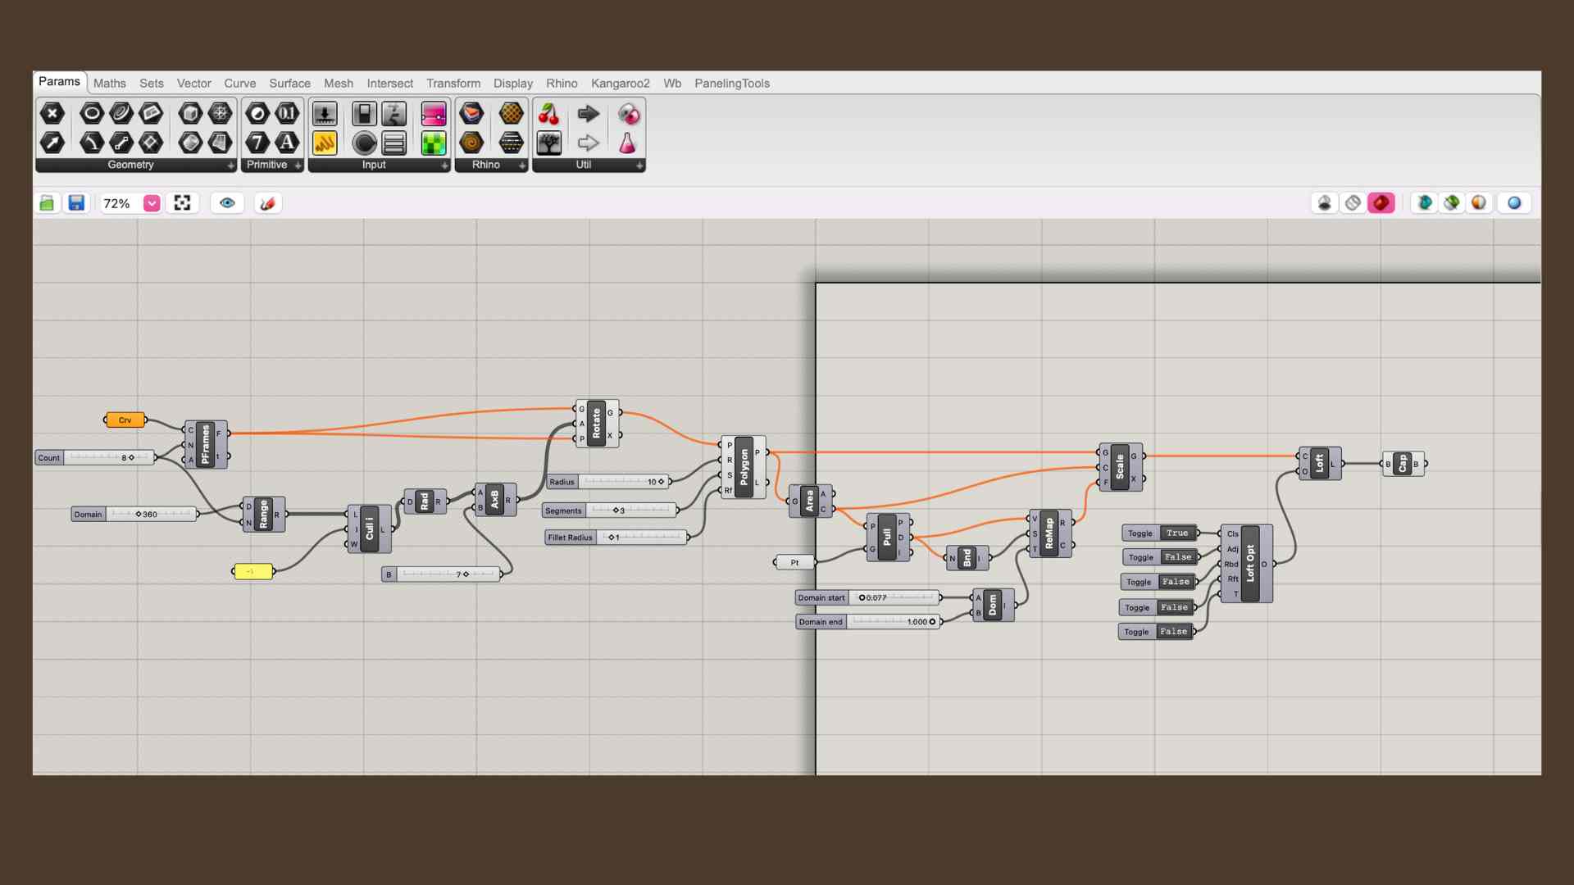Select the gradient control icon

(x=433, y=114)
